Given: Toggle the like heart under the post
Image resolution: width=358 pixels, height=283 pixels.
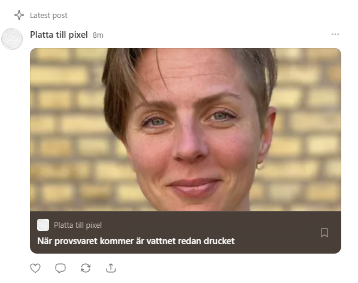Looking at the screenshot, I should pos(35,268).
